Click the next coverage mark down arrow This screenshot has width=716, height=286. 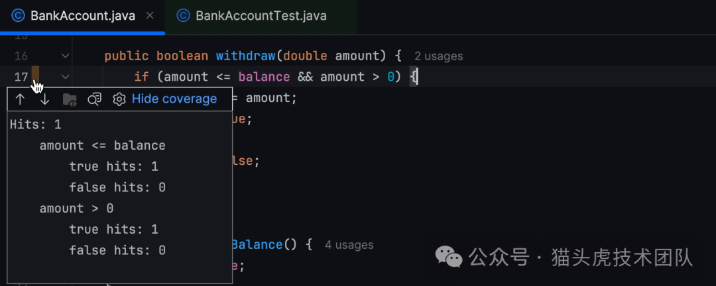click(44, 99)
